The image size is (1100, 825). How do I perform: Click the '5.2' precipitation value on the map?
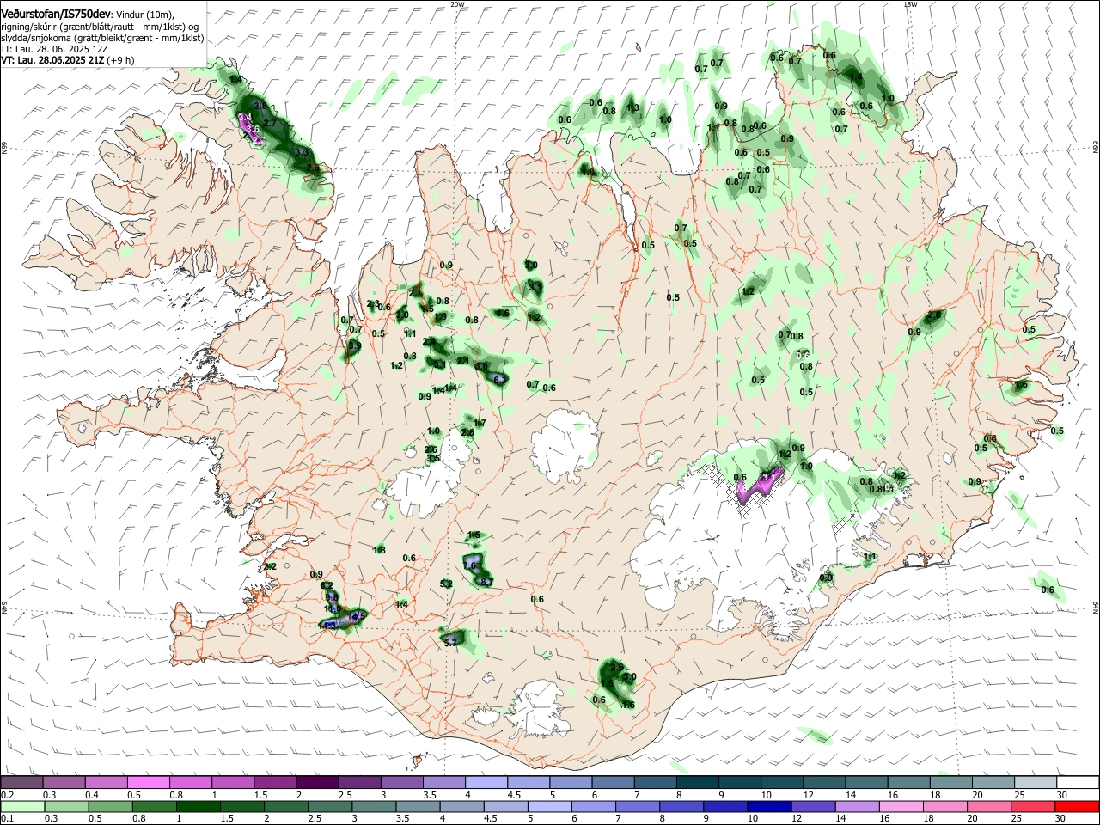click(446, 584)
